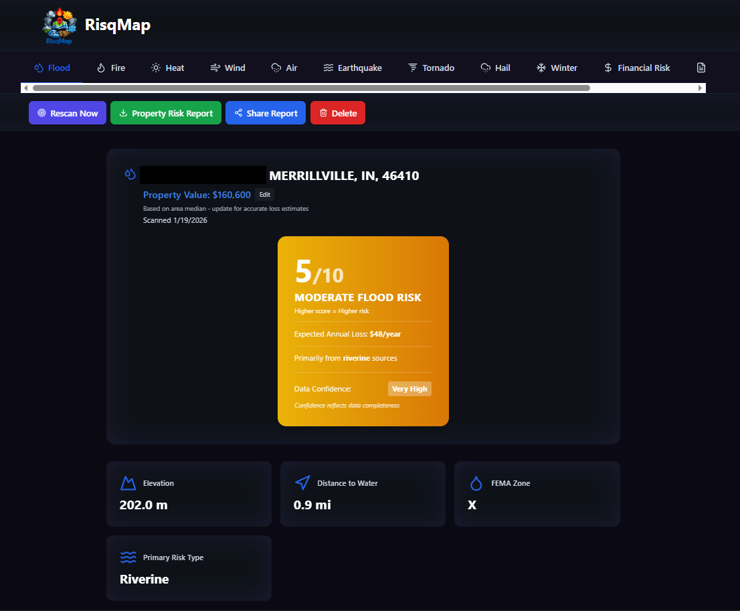740x611 pixels.
Task: Click the Primary Risk Type waves icon
Action: [128, 557]
